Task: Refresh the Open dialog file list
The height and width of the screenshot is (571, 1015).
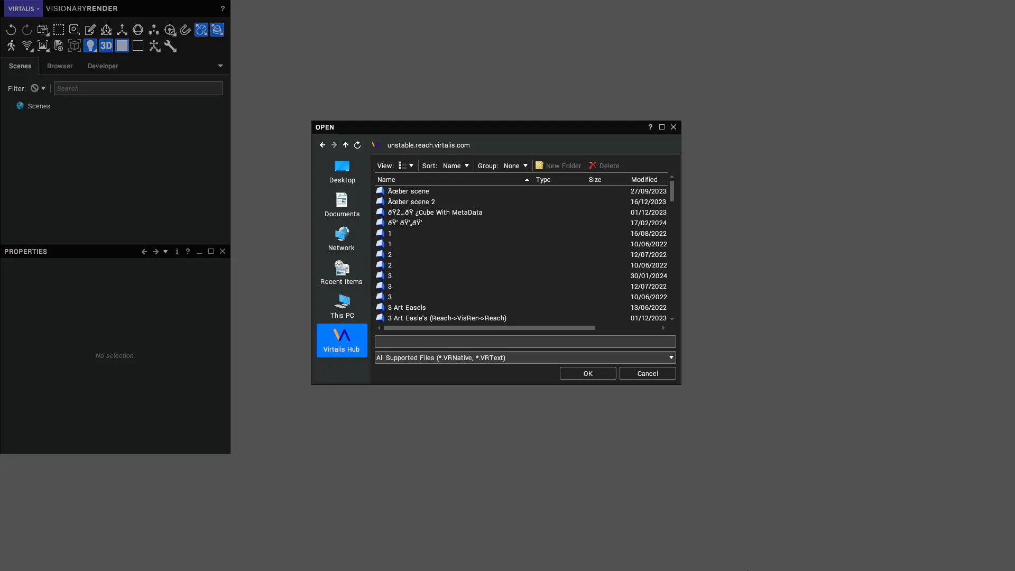Action: (357, 145)
